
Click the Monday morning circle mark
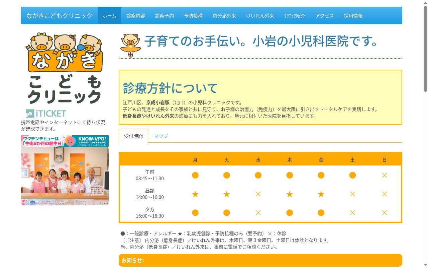click(195, 175)
